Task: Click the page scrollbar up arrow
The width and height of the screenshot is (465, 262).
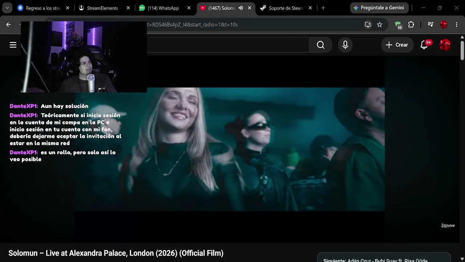Action: tap(462, 37)
